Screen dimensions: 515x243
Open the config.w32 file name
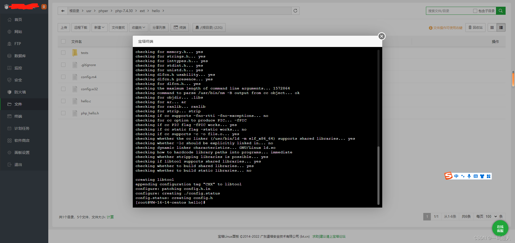89,89
